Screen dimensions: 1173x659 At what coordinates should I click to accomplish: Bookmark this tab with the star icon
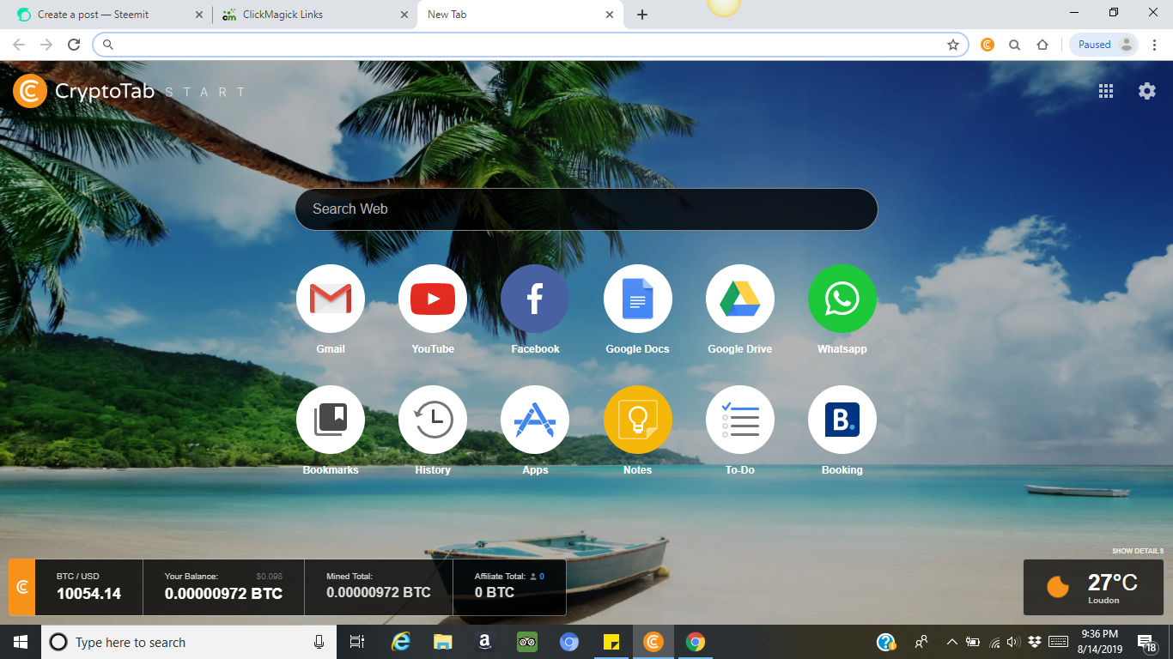tap(953, 45)
